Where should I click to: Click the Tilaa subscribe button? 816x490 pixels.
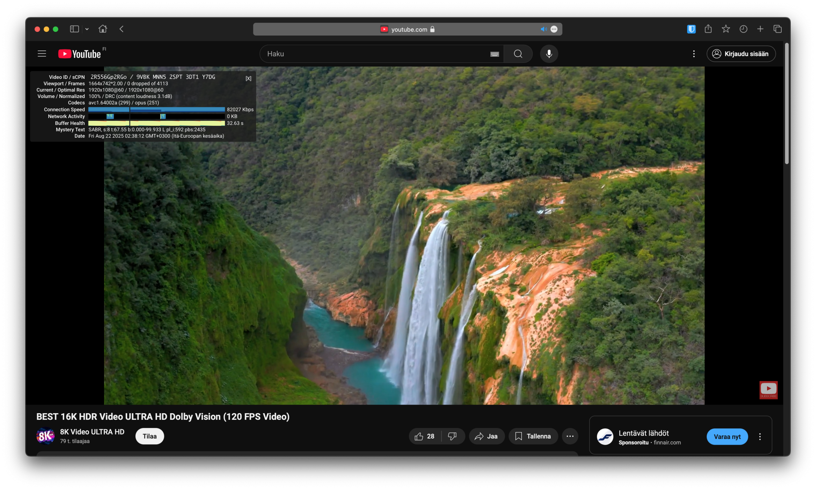coord(149,436)
